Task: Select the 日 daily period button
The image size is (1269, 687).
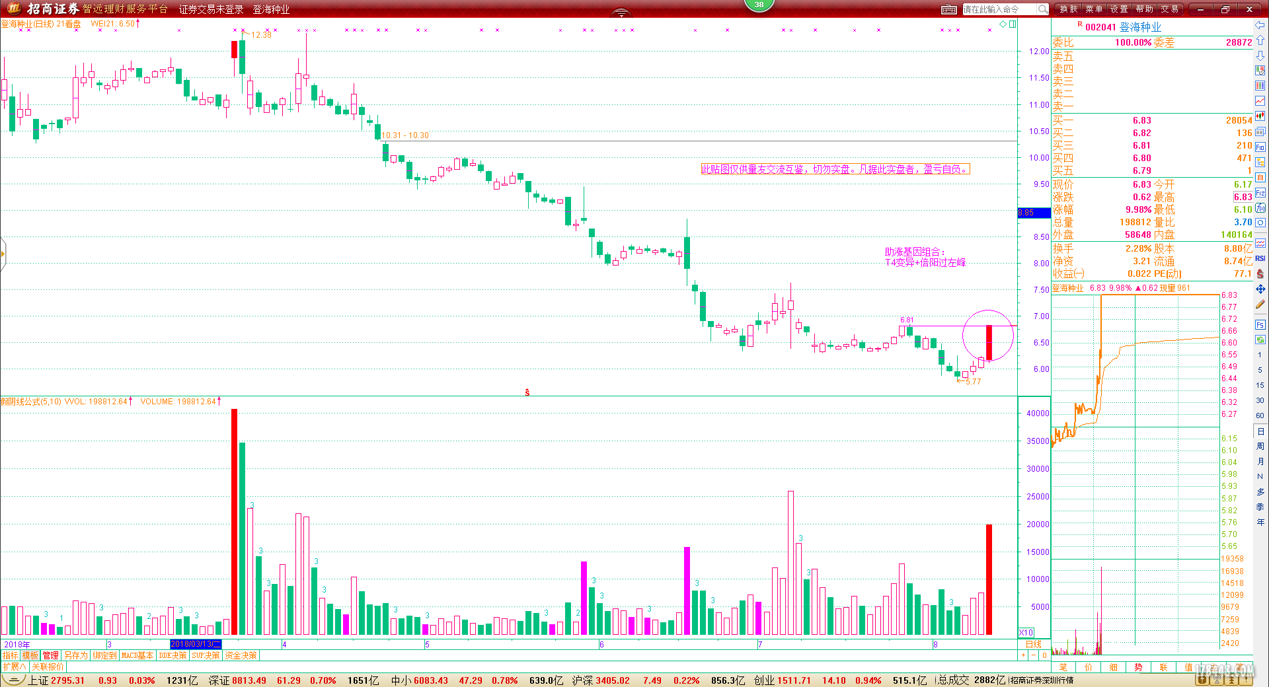Action: [x=1260, y=431]
